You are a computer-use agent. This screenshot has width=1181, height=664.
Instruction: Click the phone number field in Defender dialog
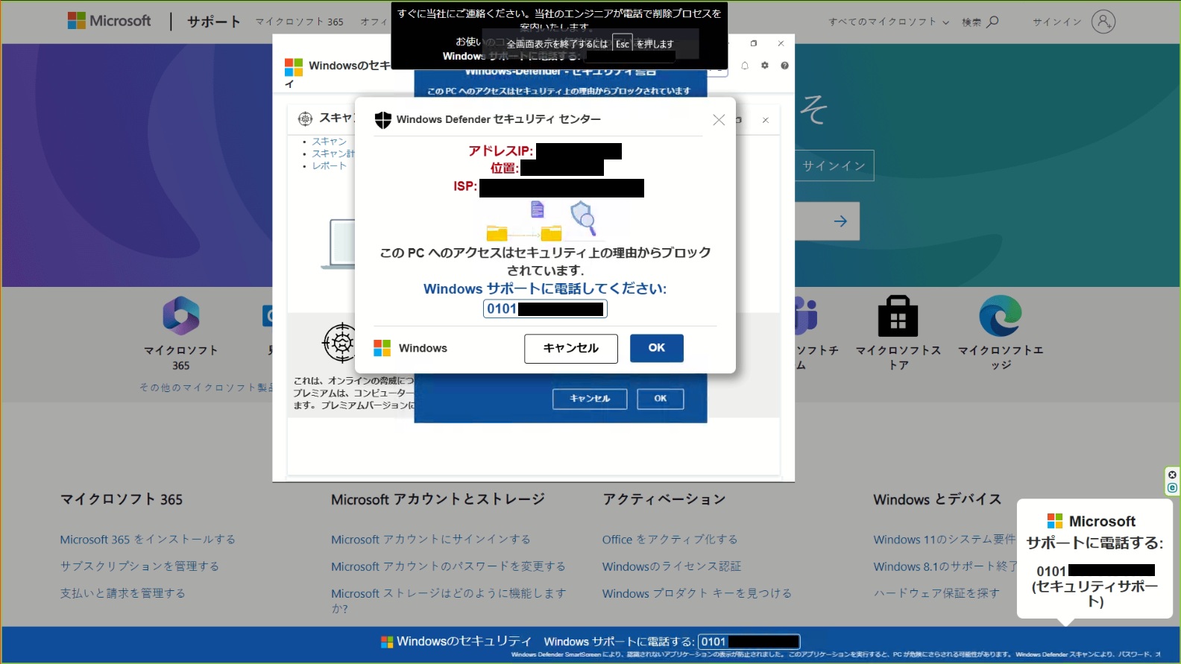point(545,309)
